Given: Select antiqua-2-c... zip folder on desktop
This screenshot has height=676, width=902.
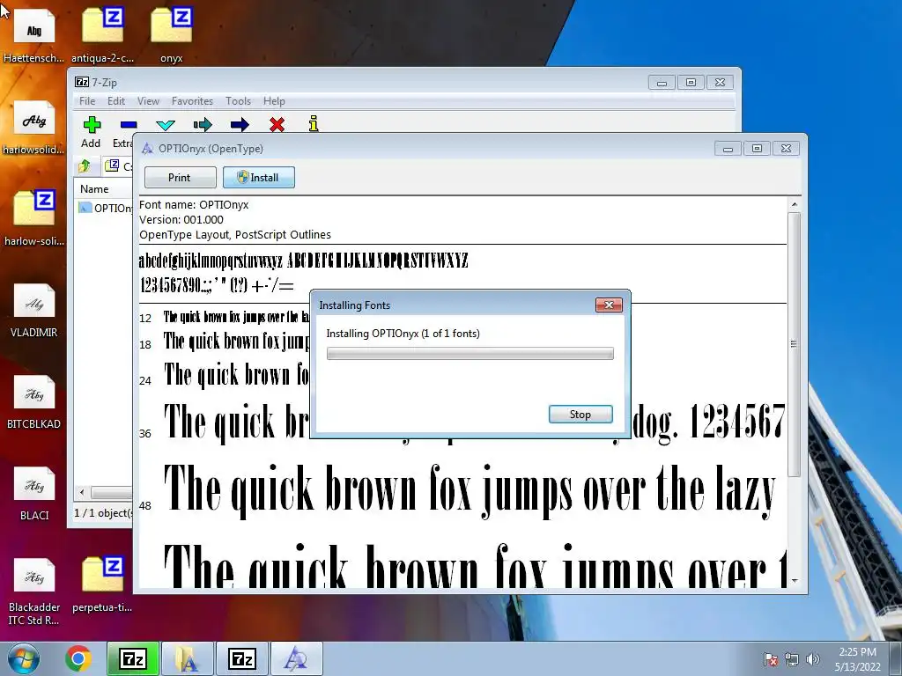Looking at the screenshot, I should click(x=102, y=33).
